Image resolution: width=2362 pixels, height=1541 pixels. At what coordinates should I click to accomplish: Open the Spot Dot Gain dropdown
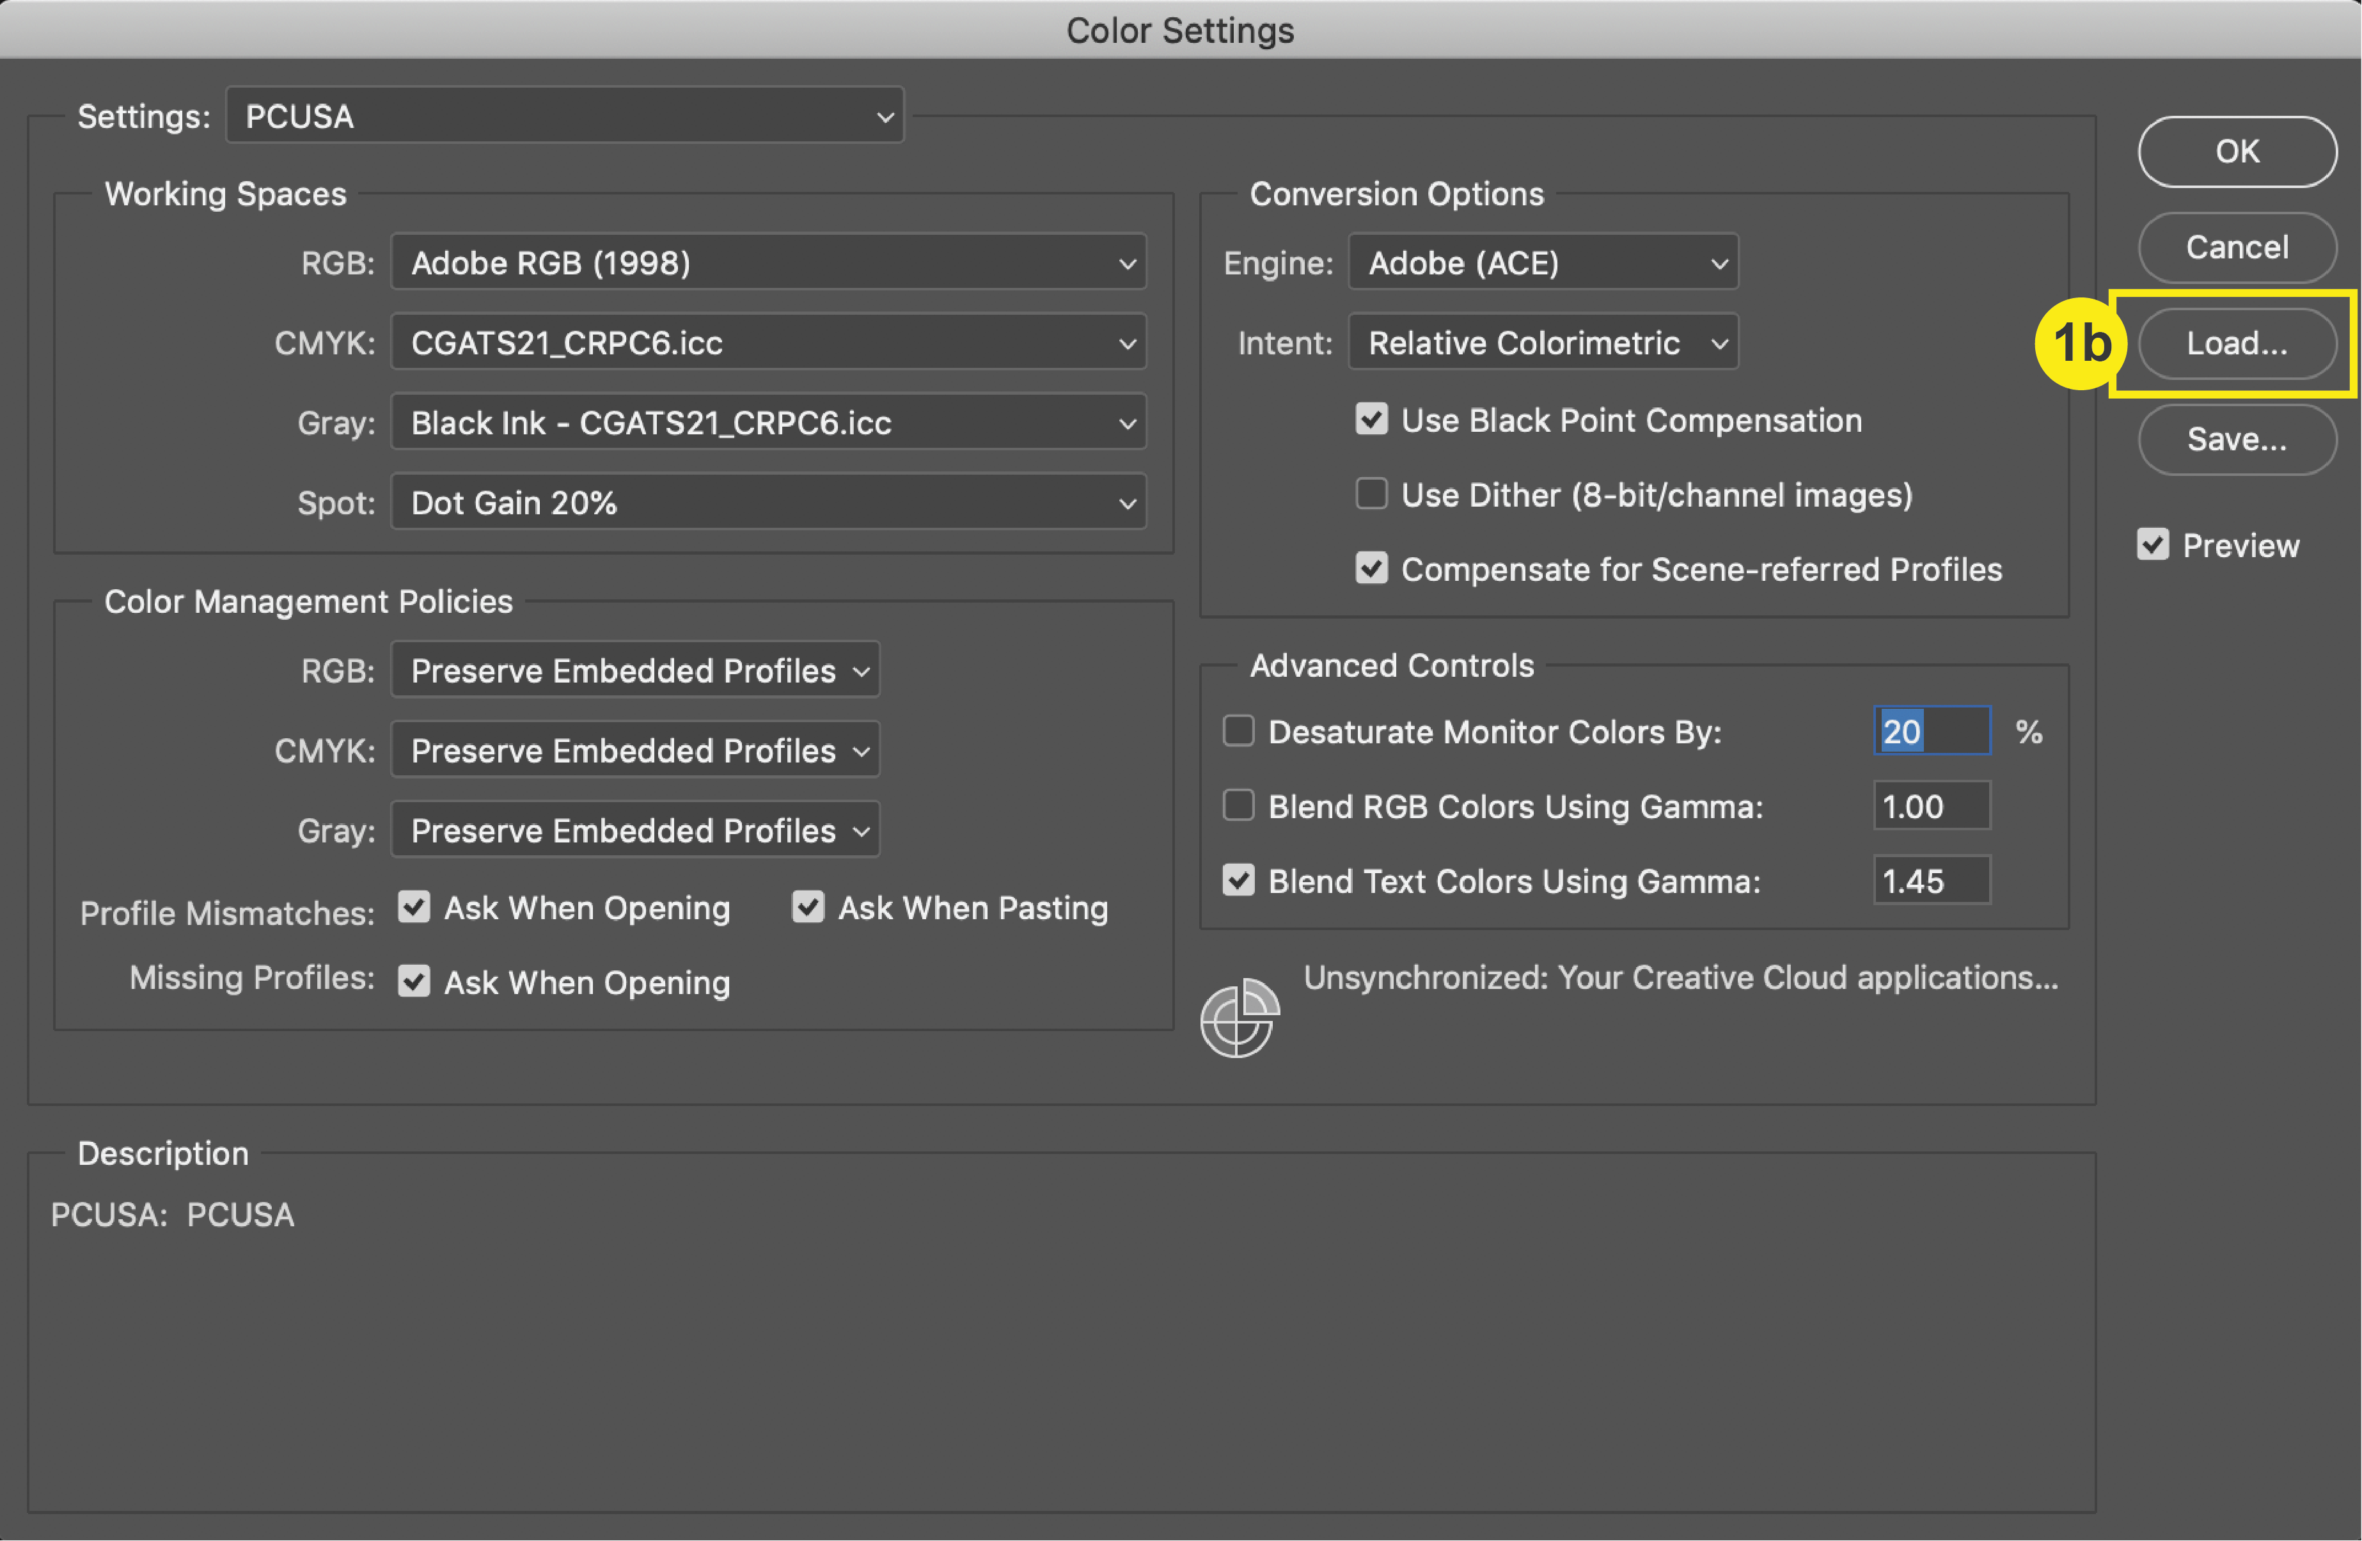coord(768,502)
